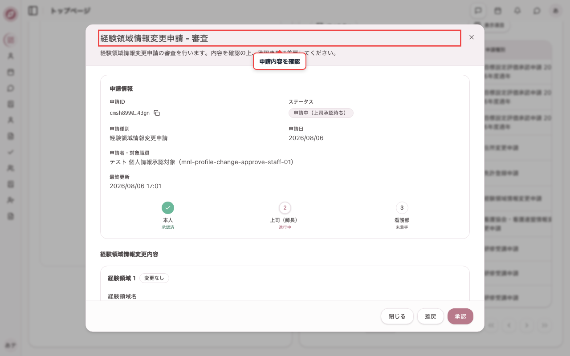Click the last updated time 2026/08/06 17:01
Screen dimensions: 570x356
[x=135, y=186]
